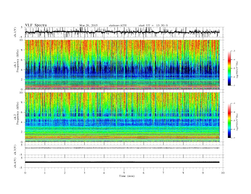Click the ch.1 color scale bar
This screenshot has width=251, height=194.
229,68
